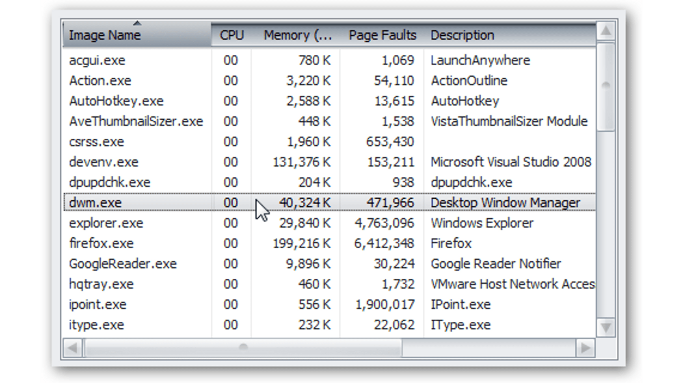Sort by the Image Name column header
Screen dimensions: 683x383
coord(137,35)
